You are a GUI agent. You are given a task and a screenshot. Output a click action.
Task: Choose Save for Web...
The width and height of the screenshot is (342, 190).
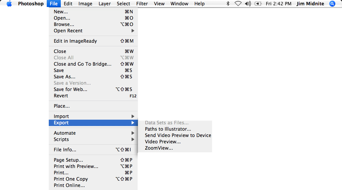93,89
